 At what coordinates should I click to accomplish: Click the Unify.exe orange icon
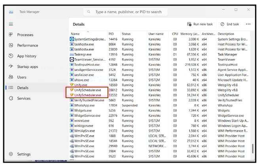tap(72, 85)
